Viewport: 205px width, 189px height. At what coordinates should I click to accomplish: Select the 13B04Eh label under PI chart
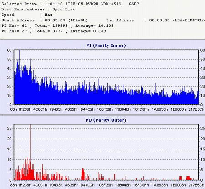click(123, 109)
